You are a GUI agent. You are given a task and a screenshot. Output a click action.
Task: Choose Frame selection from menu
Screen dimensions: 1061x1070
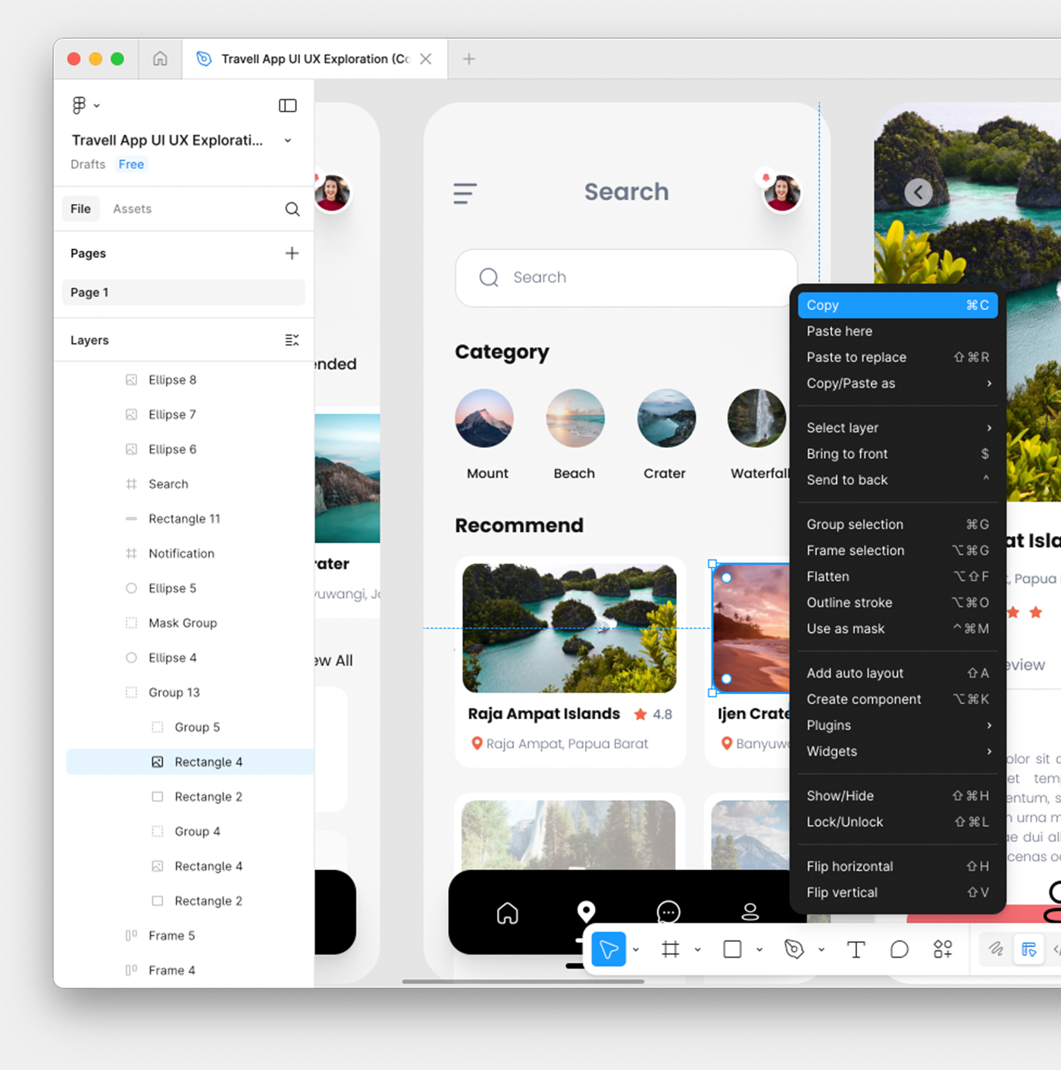[x=897, y=550]
